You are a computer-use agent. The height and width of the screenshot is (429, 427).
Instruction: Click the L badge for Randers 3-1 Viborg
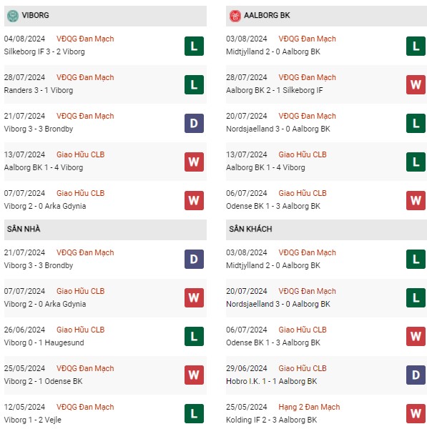click(194, 84)
